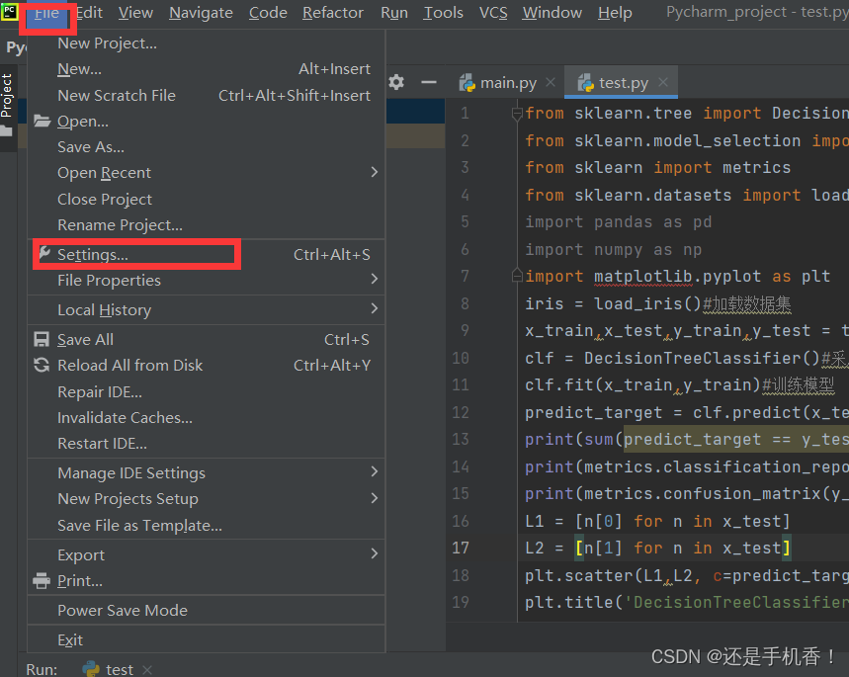Select the test.py editor tab
Screen dimensions: 849x677
pos(622,82)
